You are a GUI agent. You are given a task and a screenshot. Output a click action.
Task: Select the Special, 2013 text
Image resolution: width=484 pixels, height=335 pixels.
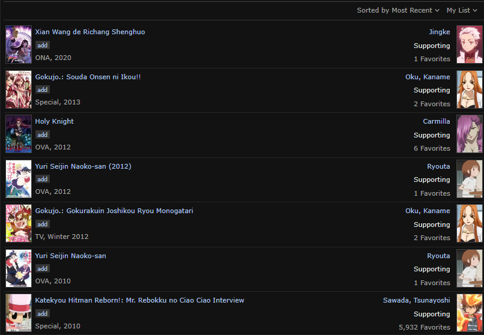[58, 102]
